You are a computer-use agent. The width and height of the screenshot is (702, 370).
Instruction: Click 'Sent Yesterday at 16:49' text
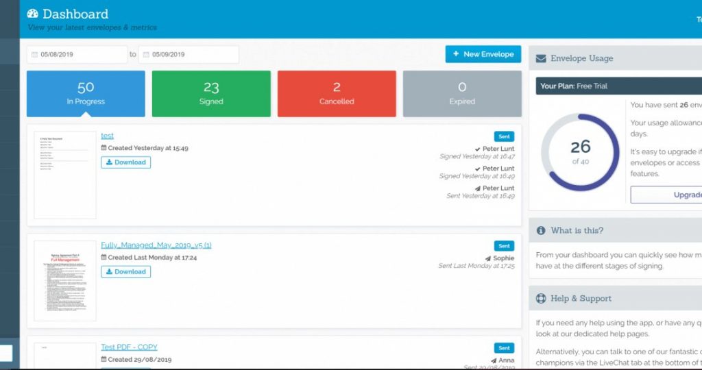(x=481, y=196)
